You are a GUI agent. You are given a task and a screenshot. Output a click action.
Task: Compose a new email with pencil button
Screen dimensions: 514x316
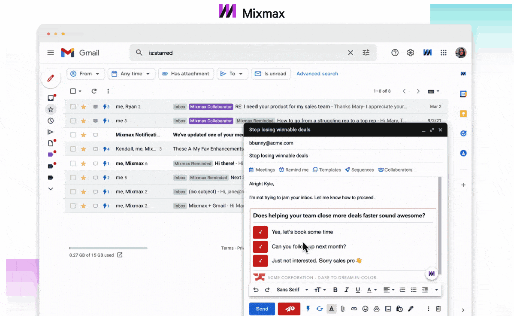coord(51,78)
